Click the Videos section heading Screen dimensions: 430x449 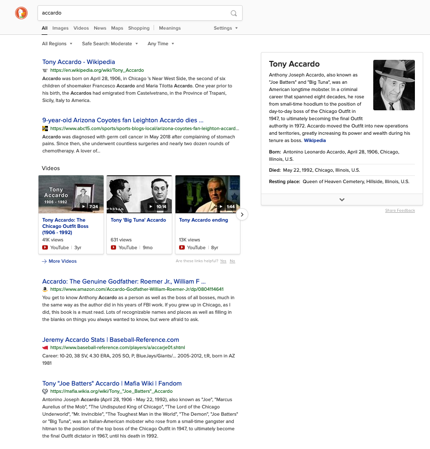click(50, 169)
